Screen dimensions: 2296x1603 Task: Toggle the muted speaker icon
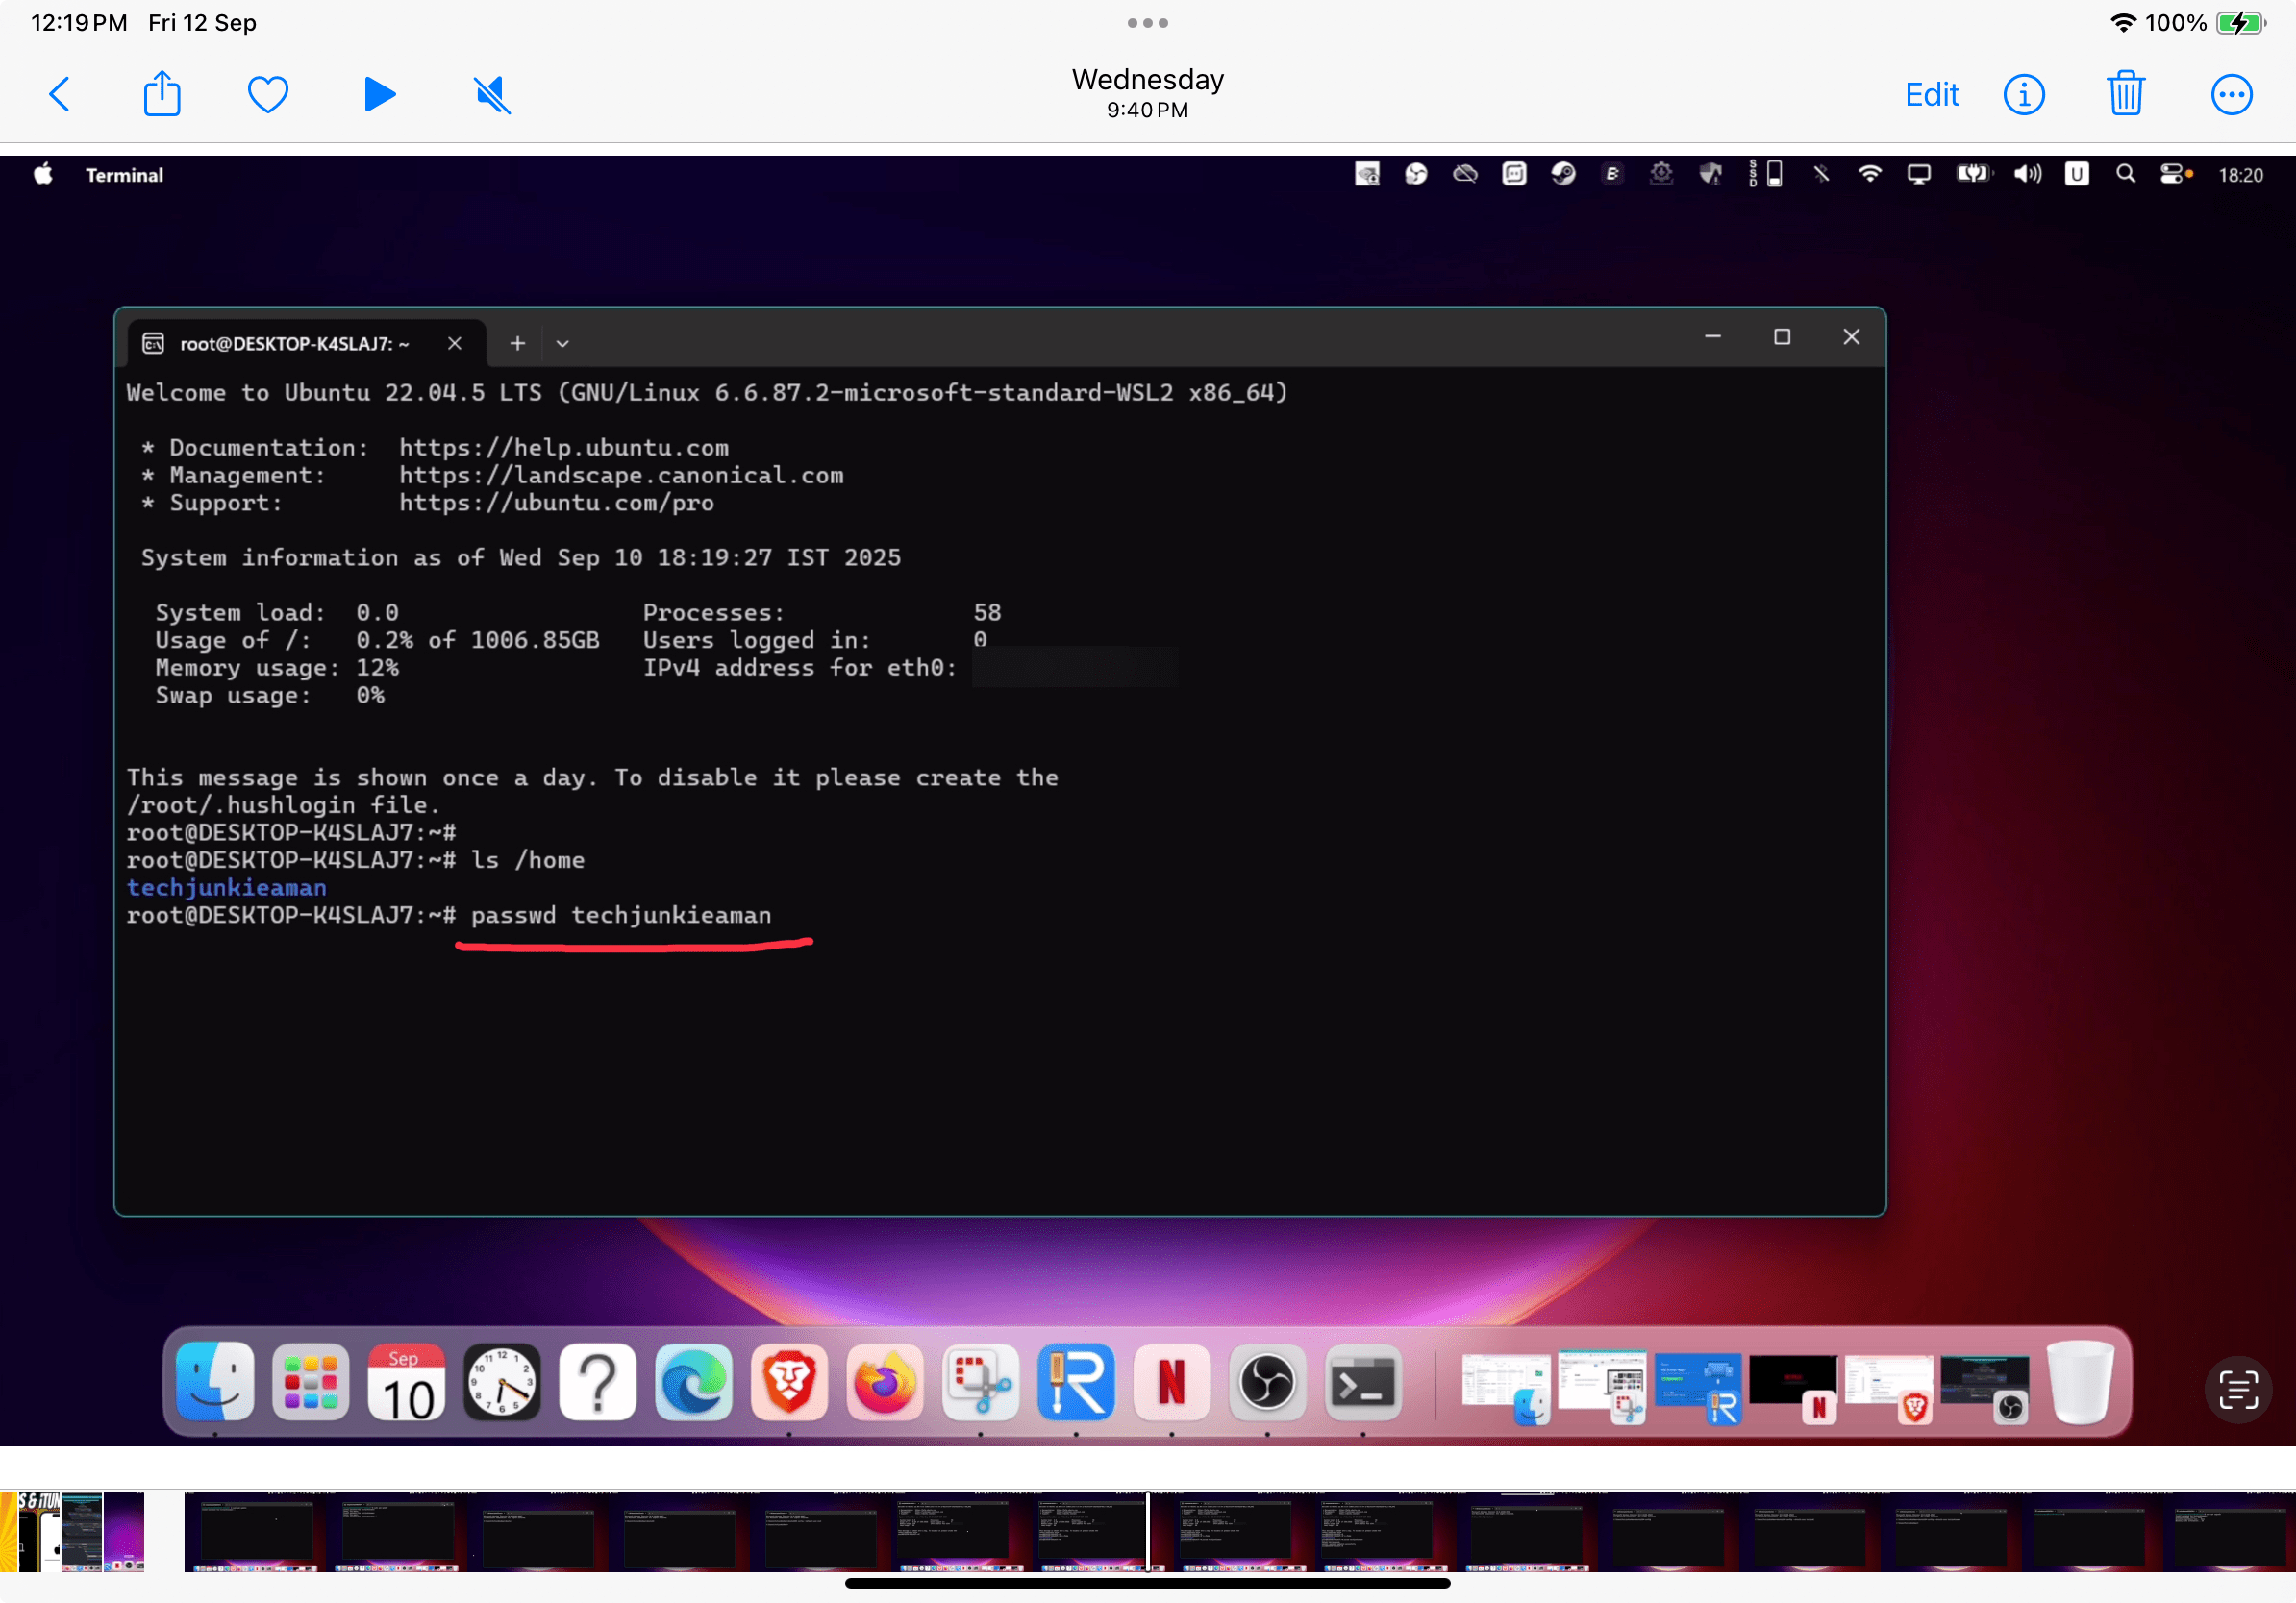tap(492, 95)
